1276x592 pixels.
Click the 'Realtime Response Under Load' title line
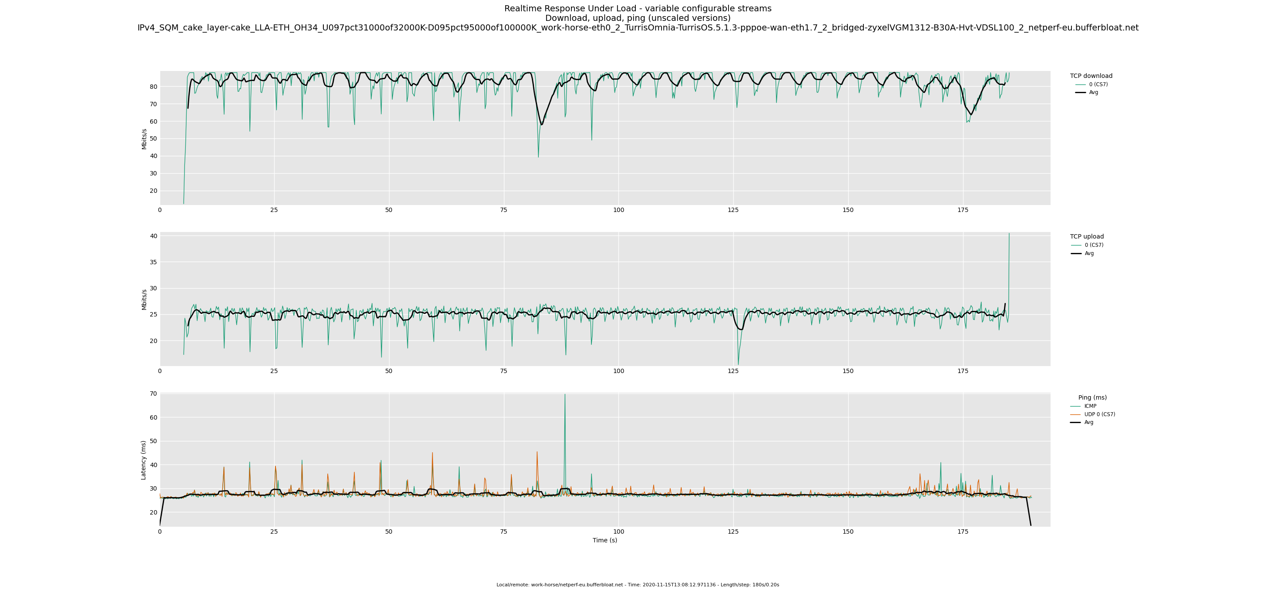tap(638, 8)
